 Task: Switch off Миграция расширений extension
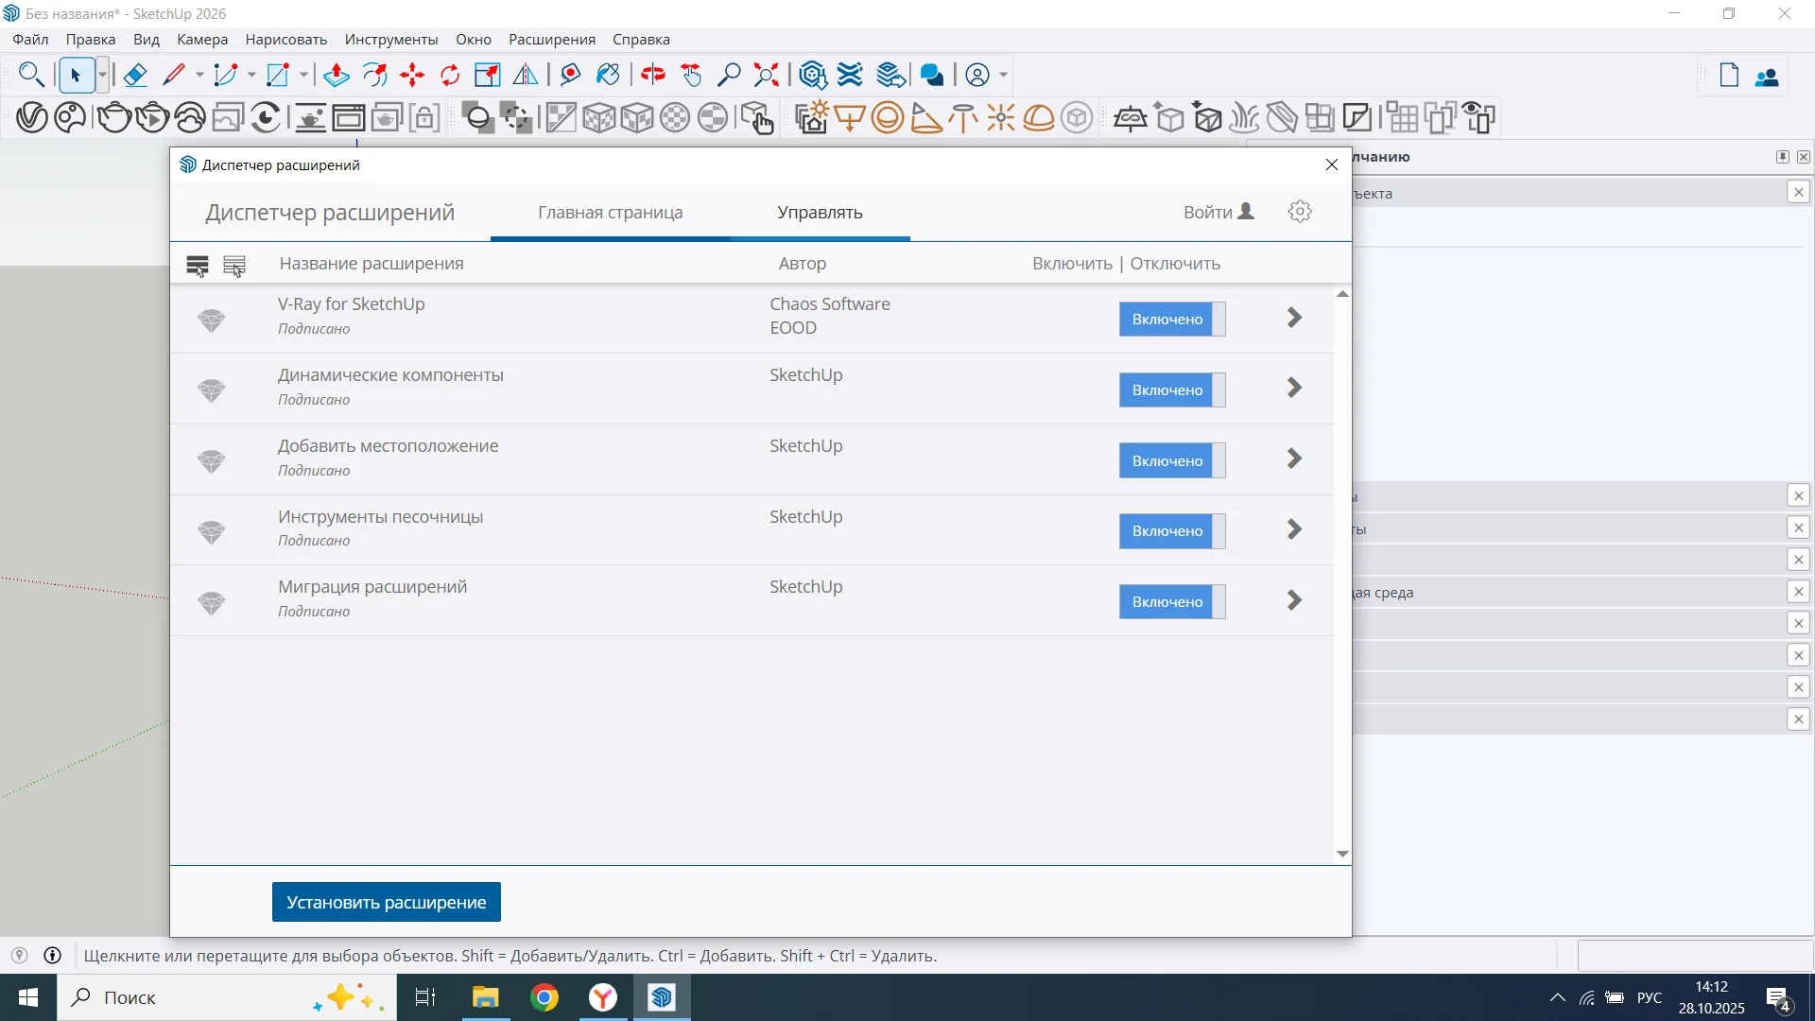(1172, 602)
